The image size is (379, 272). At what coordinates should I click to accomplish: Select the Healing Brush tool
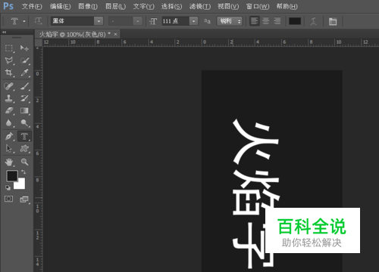pyautogui.click(x=9, y=86)
